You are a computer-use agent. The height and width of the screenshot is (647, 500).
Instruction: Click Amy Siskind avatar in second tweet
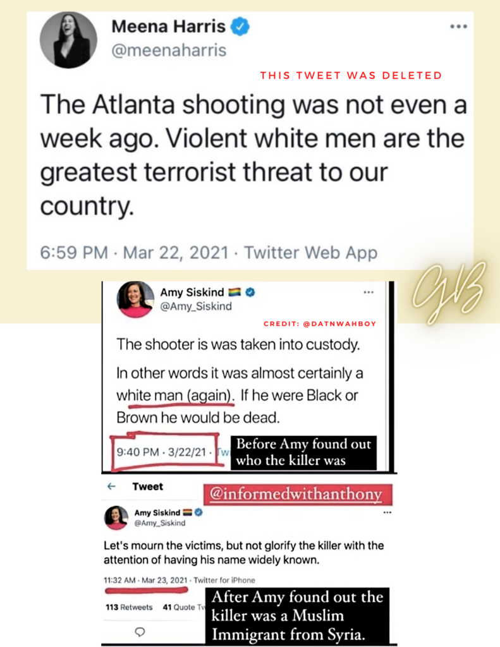[x=116, y=517]
